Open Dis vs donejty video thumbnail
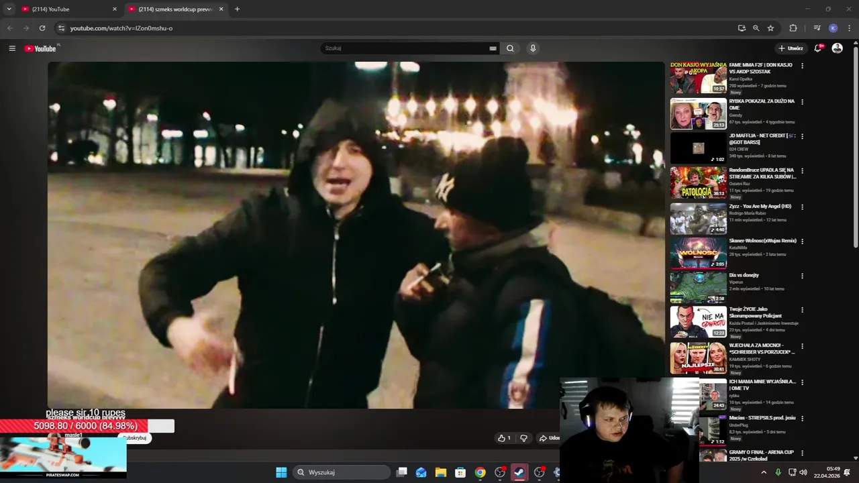Screen dimensions: 859x483 pyautogui.click(x=698, y=287)
